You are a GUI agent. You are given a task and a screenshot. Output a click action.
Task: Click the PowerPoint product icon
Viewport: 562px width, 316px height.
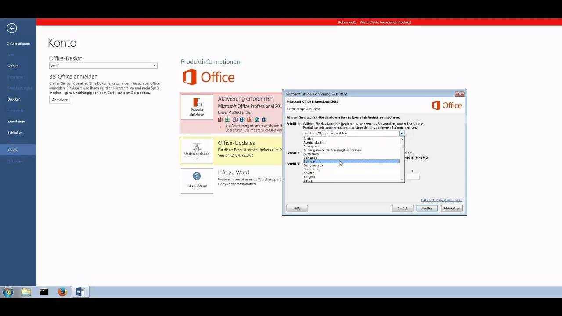[249, 119]
